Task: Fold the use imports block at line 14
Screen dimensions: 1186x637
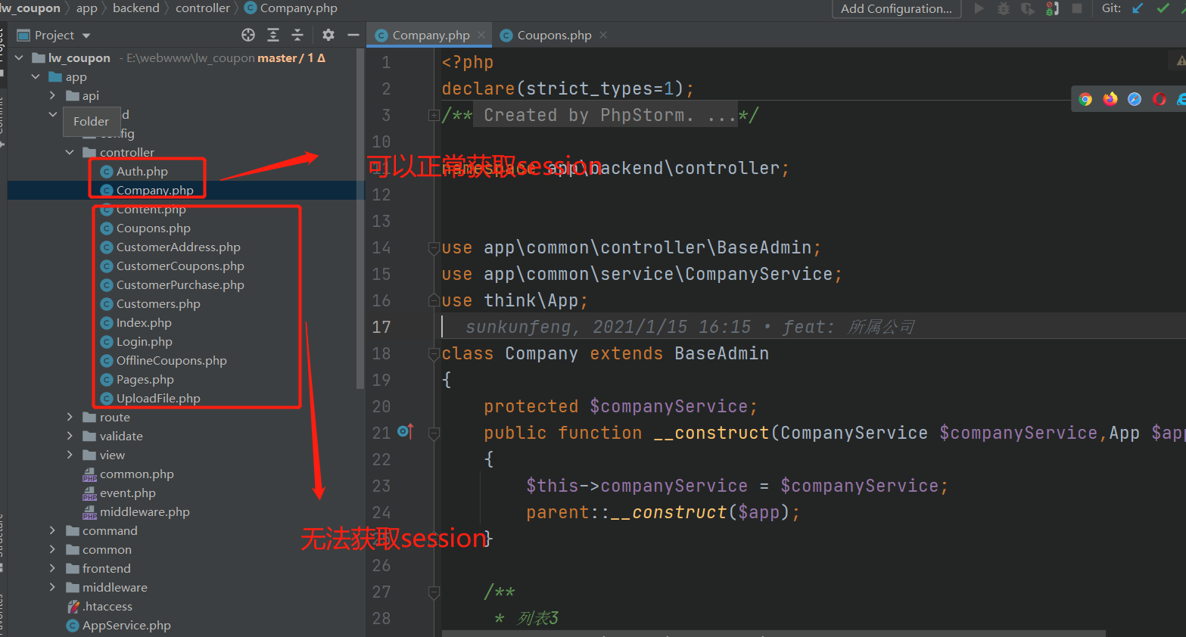Action: pyautogui.click(x=434, y=247)
